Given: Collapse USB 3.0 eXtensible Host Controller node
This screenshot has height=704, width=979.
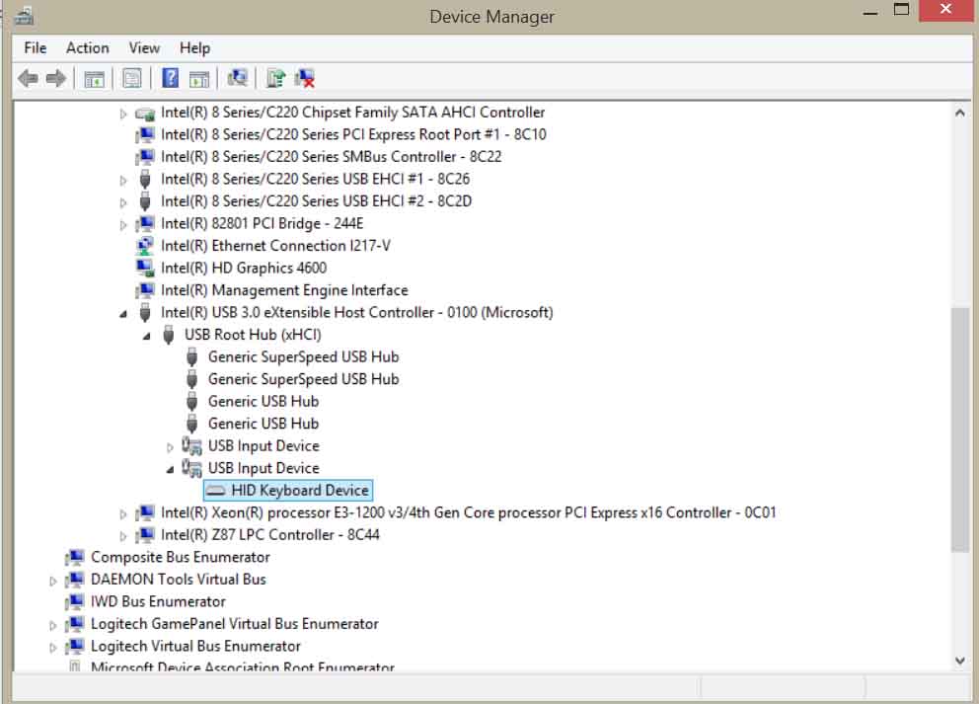Looking at the screenshot, I should point(123,314).
